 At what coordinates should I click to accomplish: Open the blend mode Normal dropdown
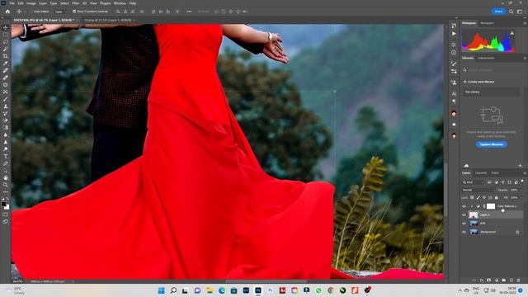coord(478,190)
